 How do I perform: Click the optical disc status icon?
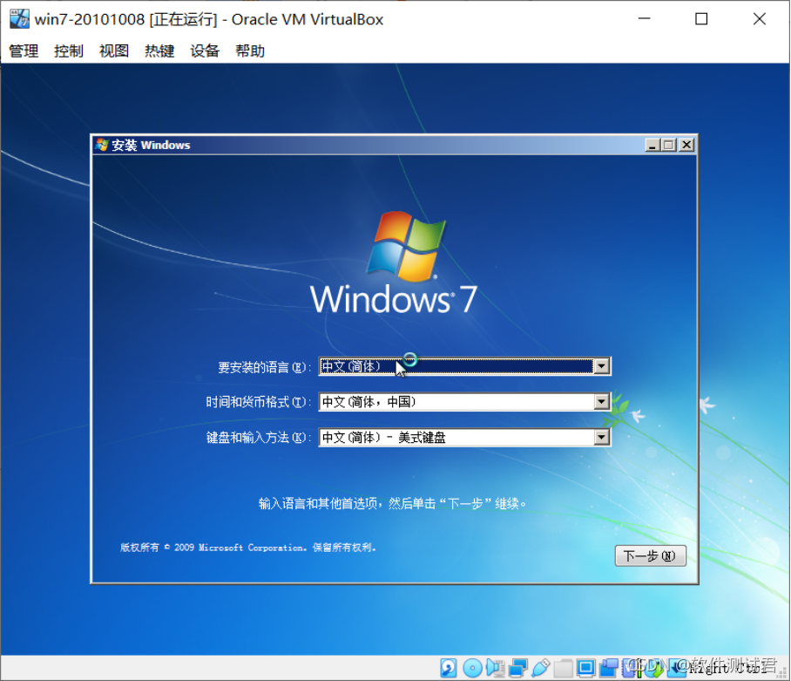[x=473, y=668]
